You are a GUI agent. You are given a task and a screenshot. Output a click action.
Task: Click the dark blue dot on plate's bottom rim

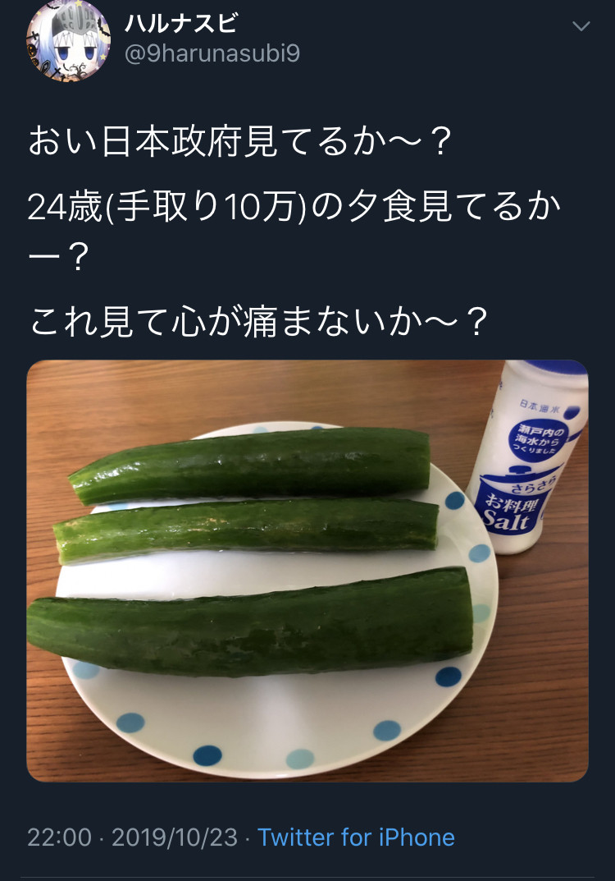pyautogui.click(x=207, y=755)
